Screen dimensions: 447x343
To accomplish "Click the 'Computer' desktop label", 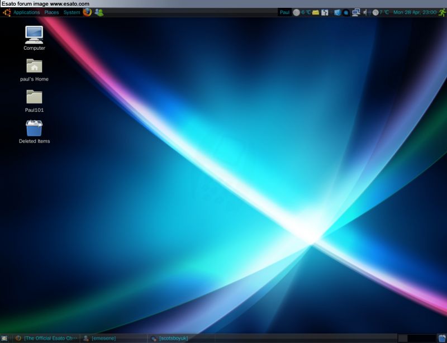I will point(34,48).
